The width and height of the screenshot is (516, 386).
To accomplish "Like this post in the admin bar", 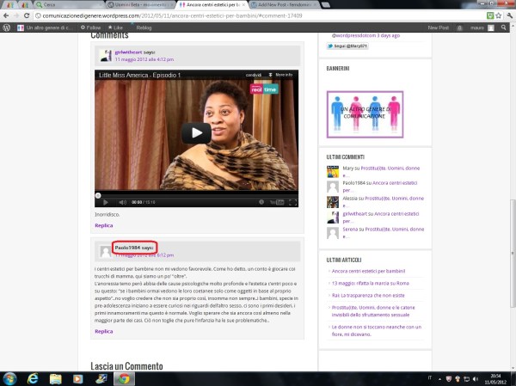I will (116, 28).
